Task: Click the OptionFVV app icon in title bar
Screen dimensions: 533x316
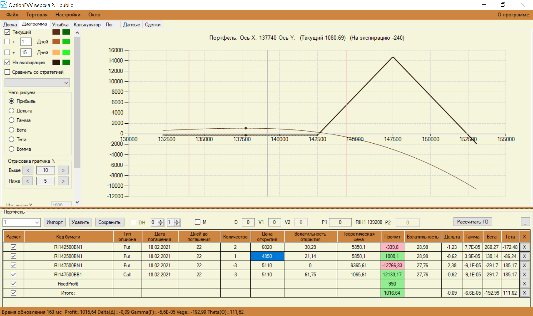Action: pyautogui.click(x=4, y=5)
